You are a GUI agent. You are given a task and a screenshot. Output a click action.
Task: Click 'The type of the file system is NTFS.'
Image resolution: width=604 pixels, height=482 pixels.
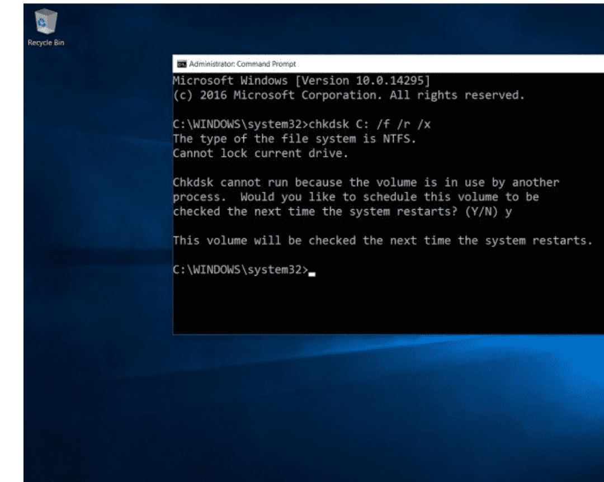[294, 139]
